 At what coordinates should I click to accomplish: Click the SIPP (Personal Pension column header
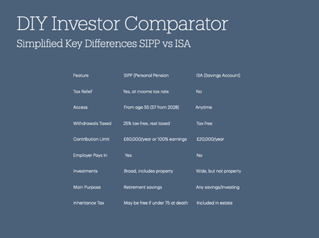(146, 75)
